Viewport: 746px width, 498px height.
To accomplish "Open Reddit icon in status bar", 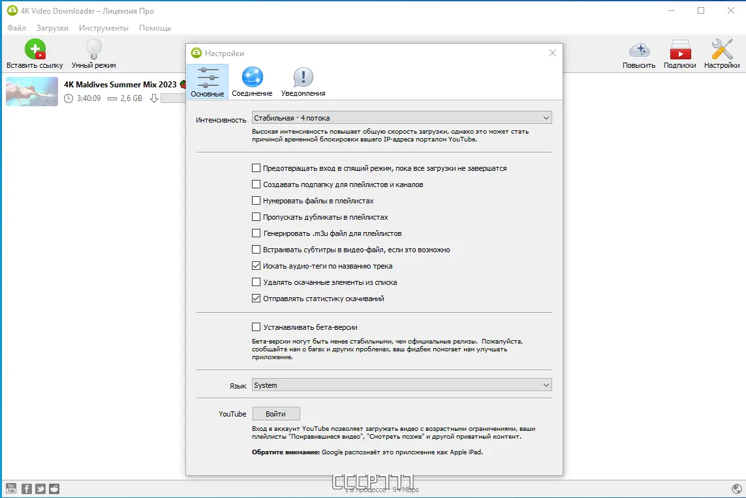I will pyautogui.click(x=54, y=488).
